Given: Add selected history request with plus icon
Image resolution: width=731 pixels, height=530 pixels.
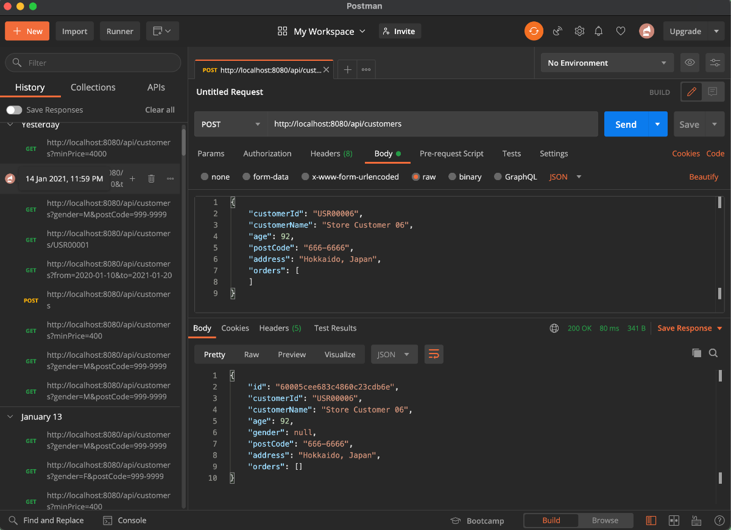Looking at the screenshot, I should pos(132,178).
